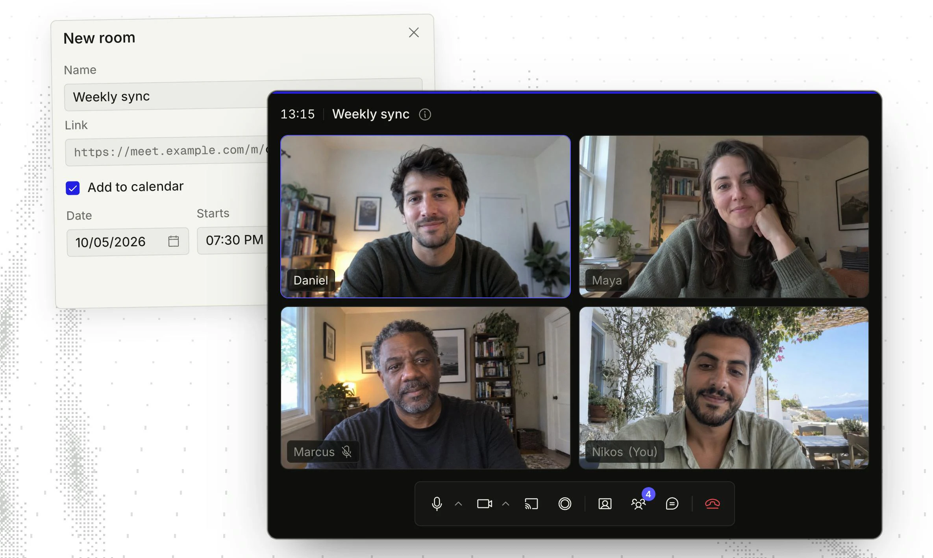This screenshot has width=933, height=558.
Task: Open the chat panel icon
Action: 672,504
